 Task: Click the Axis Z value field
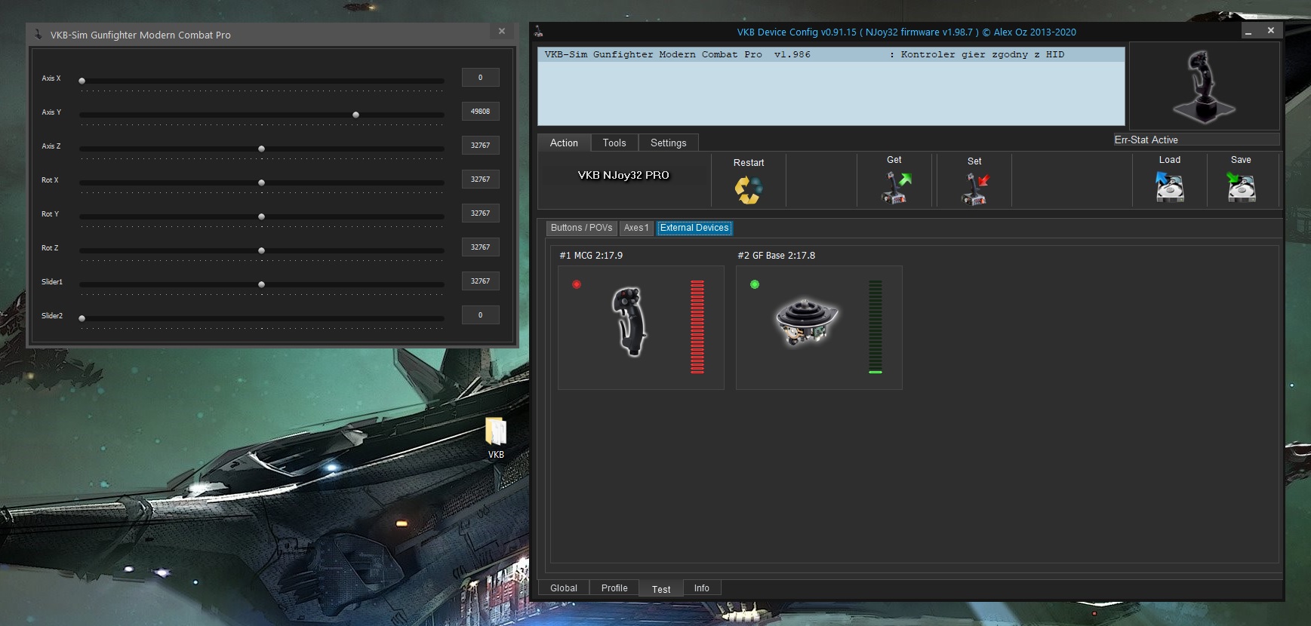point(481,145)
